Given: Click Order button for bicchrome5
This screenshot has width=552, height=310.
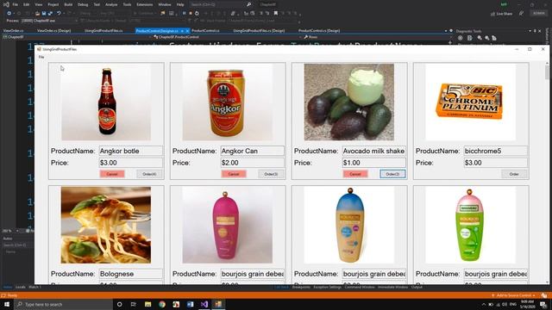Looking at the screenshot, I should [x=514, y=174].
